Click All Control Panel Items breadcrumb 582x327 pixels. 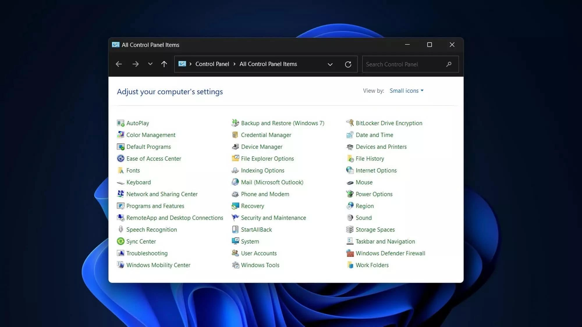[x=268, y=64]
